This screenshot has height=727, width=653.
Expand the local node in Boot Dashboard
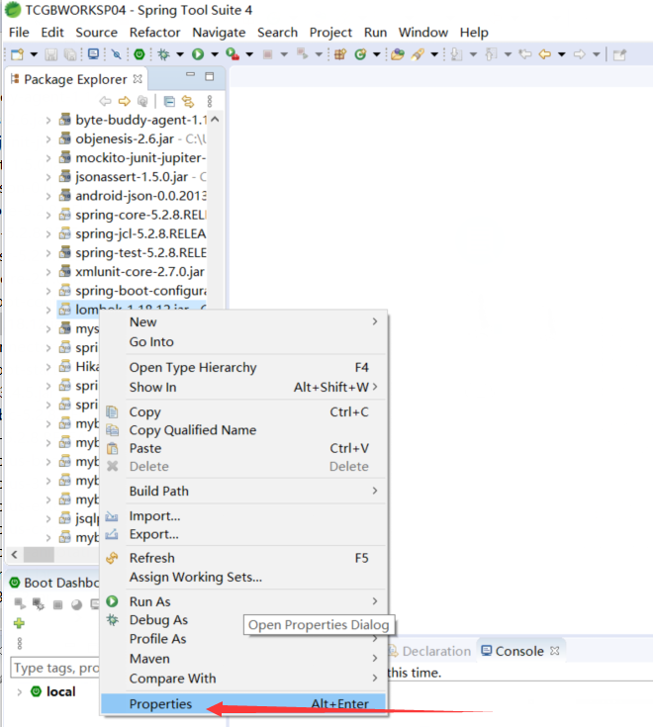(19, 692)
